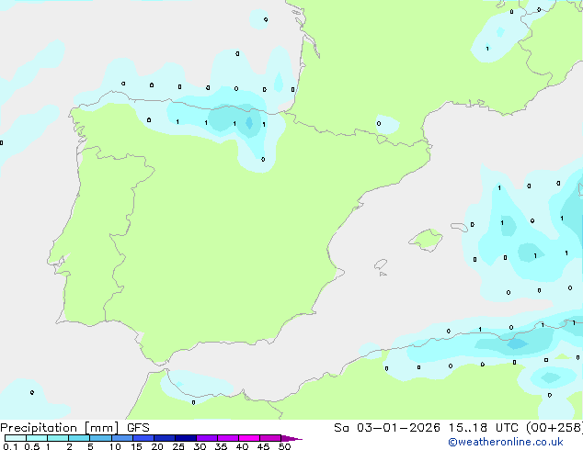The image size is (583, 450).
Task: Click the legend value '0.1'
Action: [10, 446]
